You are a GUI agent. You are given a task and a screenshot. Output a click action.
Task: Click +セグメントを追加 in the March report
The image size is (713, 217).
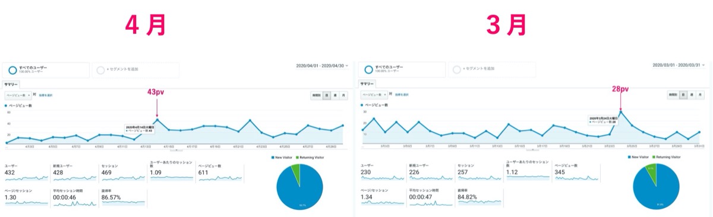click(491, 69)
